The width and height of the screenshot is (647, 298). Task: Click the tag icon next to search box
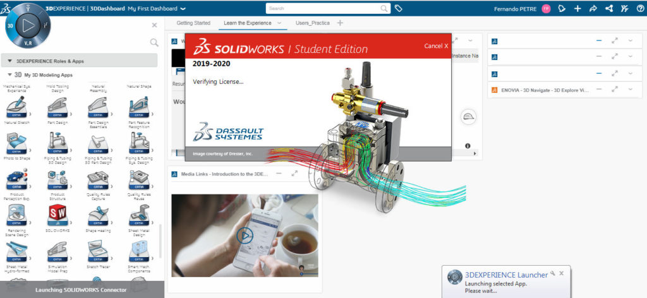398,8
